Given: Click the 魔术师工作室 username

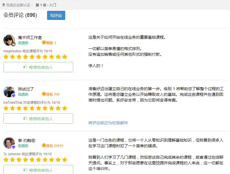Looking at the screenshot, I should tap(30, 38).
